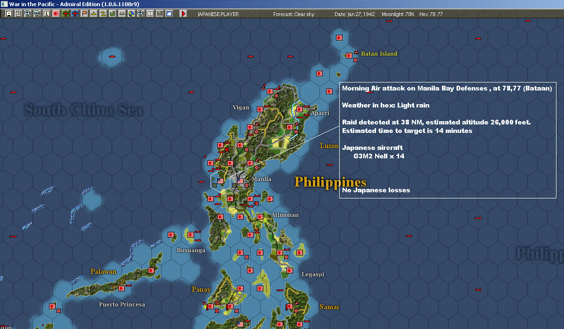The width and height of the screenshot is (564, 329).
Task: Click the cloud weather icon
Action: (x=169, y=14)
